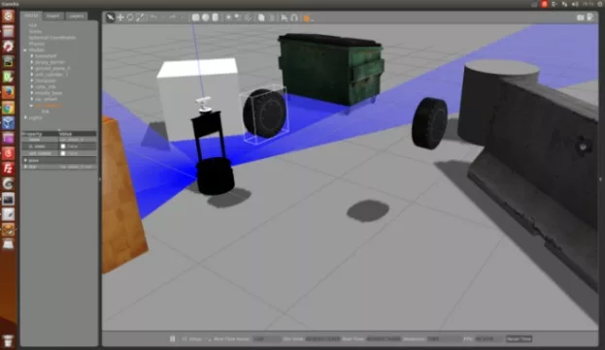The image size is (605, 350).
Task: Insert a box shape from toolbar
Action: click(x=195, y=17)
